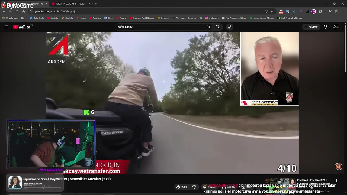The height and width of the screenshot is (195, 347).
Task: Open Green Screen Mem... bookmark
Action: [x=261, y=18]
